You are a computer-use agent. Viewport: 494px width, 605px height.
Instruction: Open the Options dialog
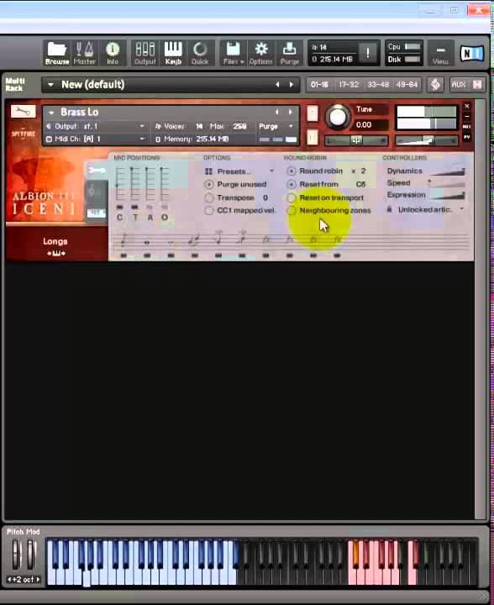pos(260,53)
